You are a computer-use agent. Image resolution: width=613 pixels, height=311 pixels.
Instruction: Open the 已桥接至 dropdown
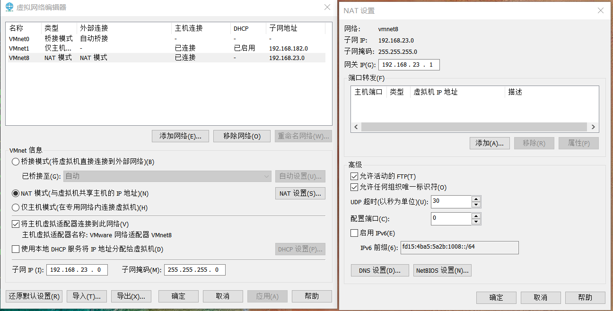click(x=167, y=176)
